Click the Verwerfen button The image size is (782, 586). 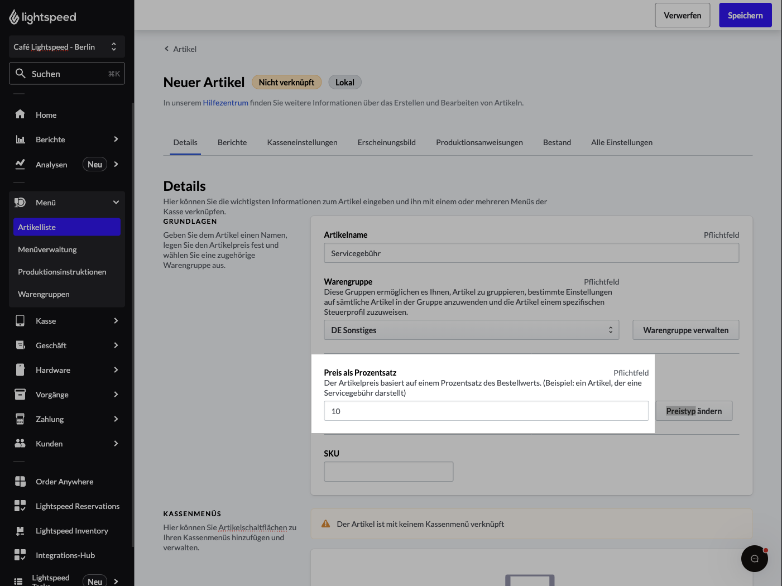(683, 15)
